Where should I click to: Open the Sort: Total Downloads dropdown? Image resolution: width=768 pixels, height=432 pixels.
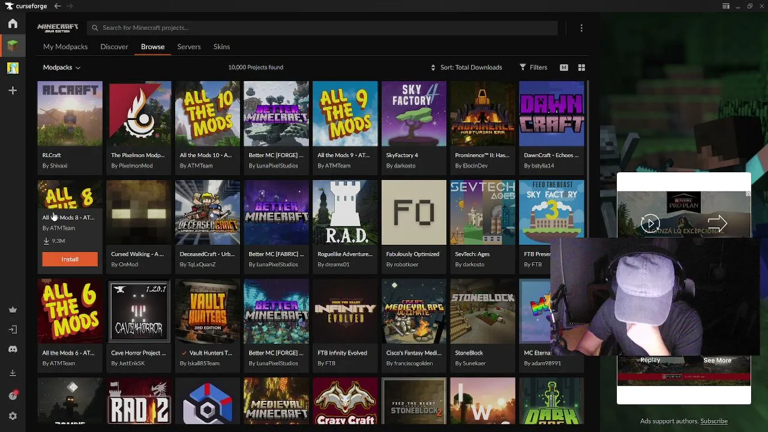[x=467, y=67]
